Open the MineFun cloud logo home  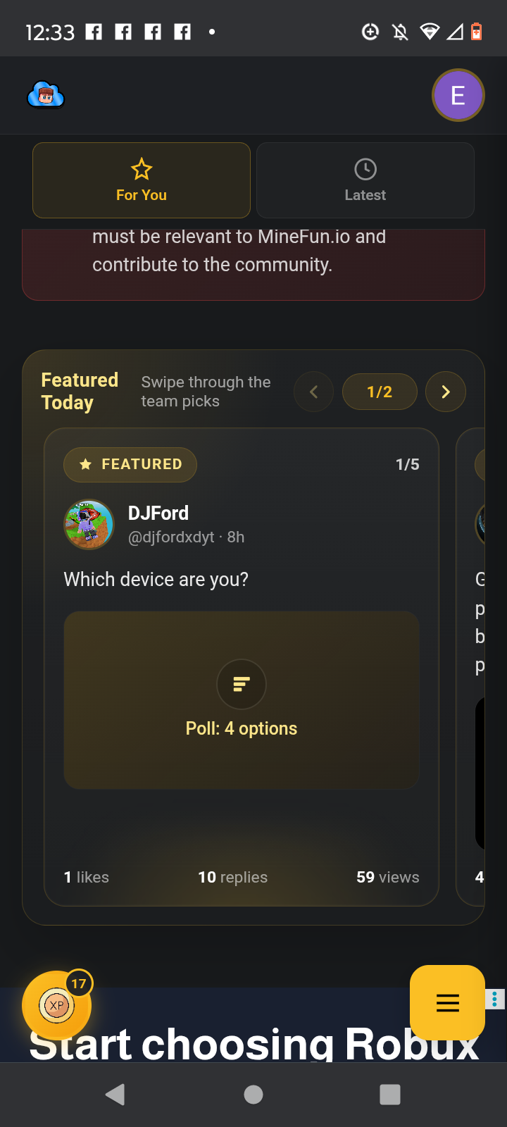click(x=46, y=95)
